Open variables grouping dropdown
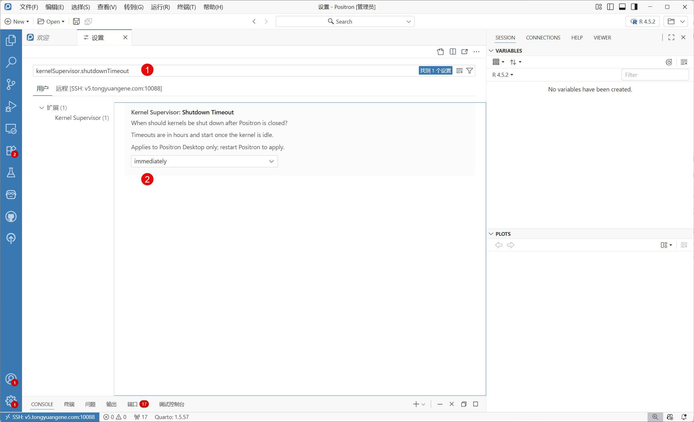 (x=498, y=62)
